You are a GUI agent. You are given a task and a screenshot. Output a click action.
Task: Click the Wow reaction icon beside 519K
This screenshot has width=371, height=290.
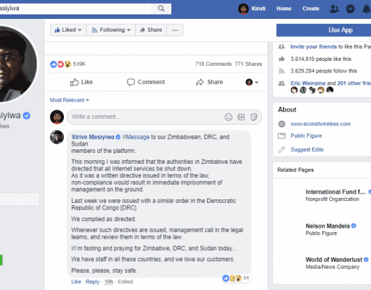pyautogui.click(x=68, y=64)
